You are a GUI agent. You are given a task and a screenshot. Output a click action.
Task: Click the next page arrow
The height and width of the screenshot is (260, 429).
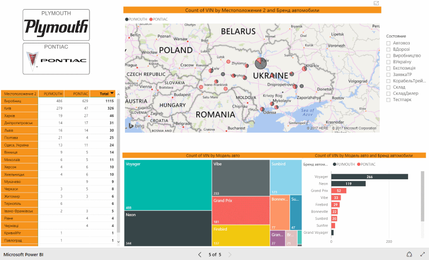(230, 255)
